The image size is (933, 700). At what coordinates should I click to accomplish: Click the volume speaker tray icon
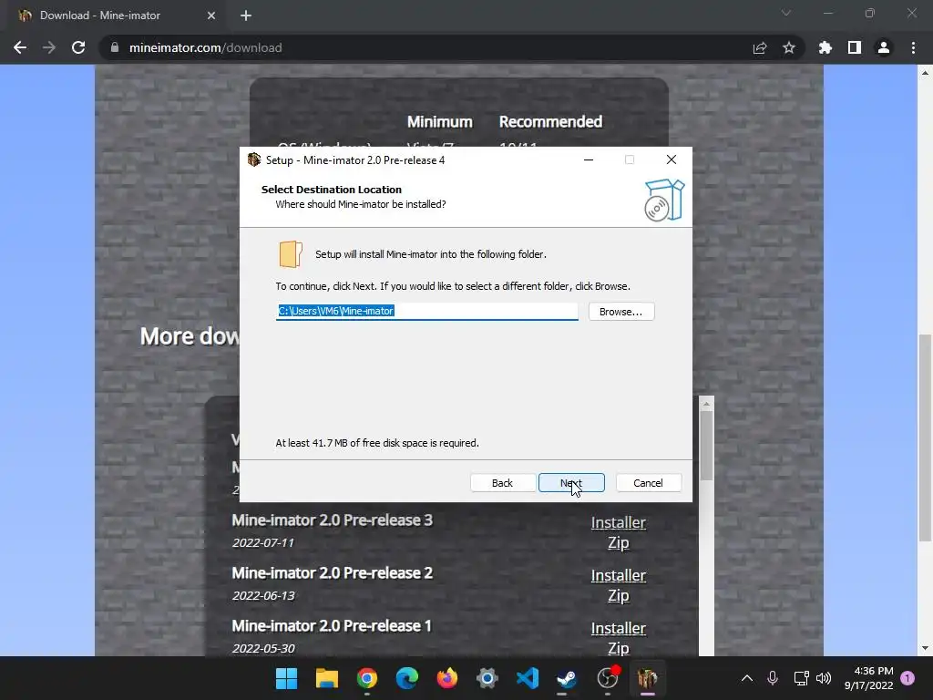(824, 678)
